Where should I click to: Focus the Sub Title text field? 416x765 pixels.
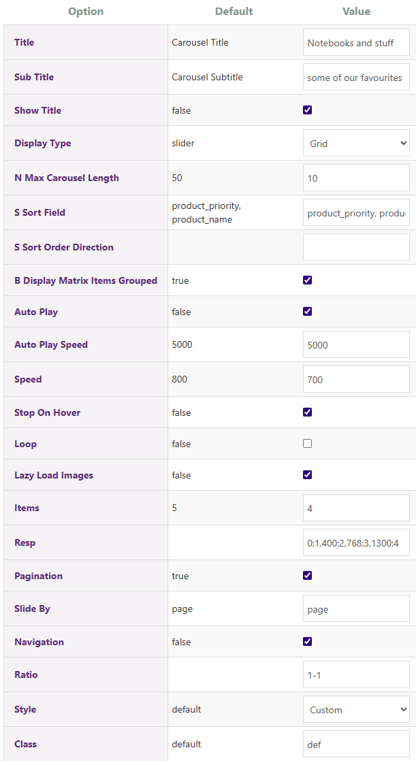tap(356, 78)
